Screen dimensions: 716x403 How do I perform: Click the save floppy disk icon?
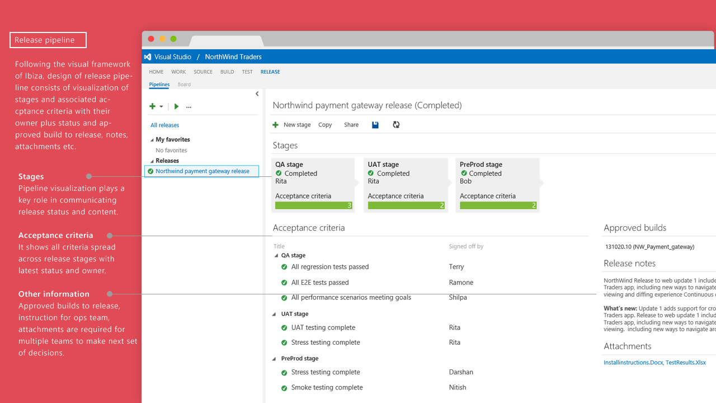click(375, 125)
